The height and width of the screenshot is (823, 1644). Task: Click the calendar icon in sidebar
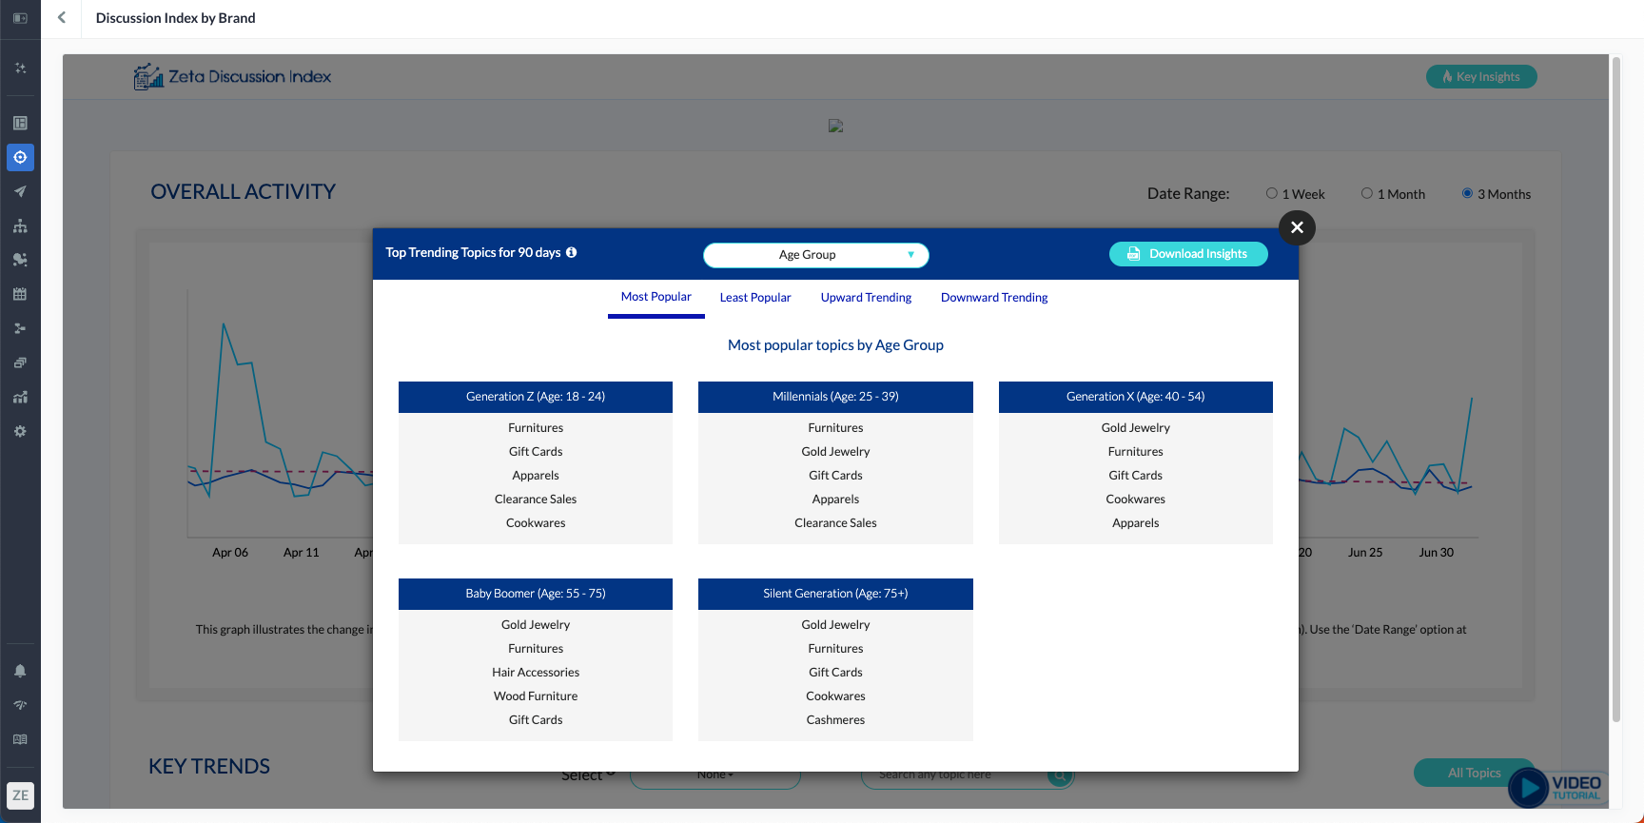tap(20, 294)
